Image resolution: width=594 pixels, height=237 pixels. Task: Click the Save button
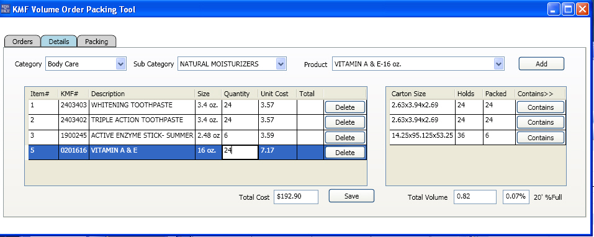[x=351, y=195]
